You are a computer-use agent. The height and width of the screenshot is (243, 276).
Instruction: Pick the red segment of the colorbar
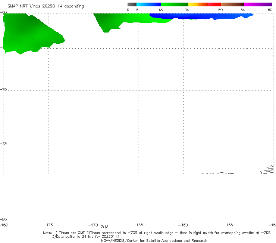pyautogui.click(x=214, y=4)
